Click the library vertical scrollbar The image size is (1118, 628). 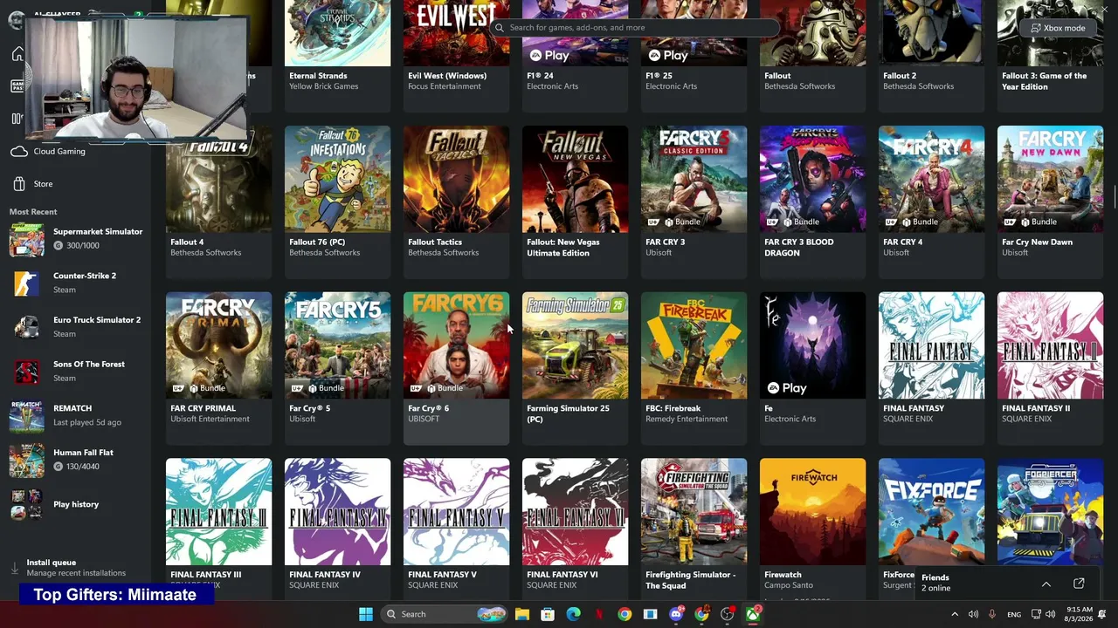(x=1114, y=195)
